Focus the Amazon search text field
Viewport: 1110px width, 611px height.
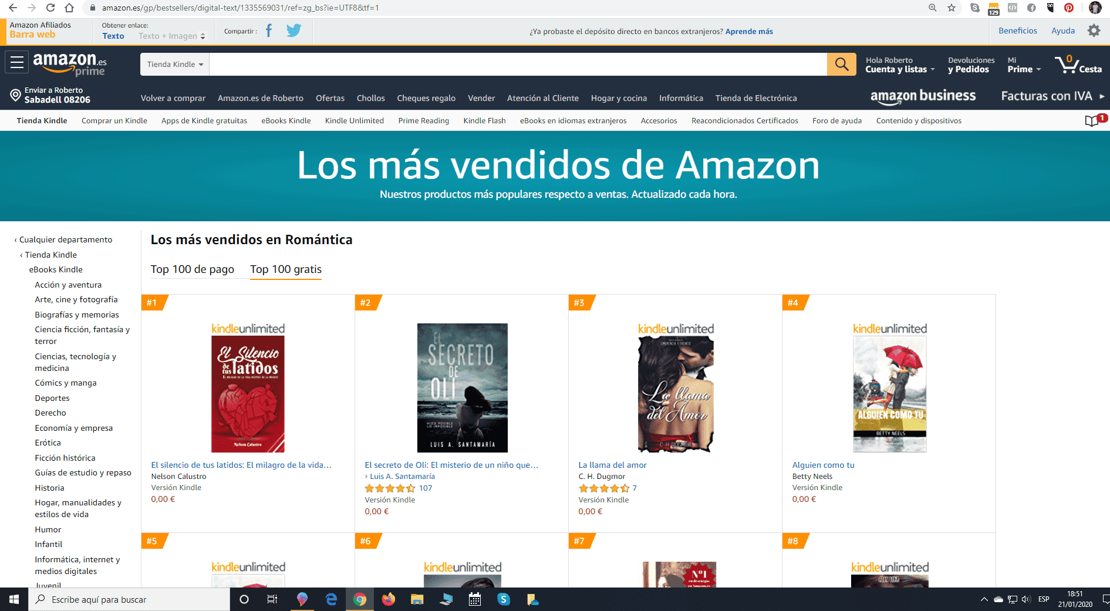[518, 64]
